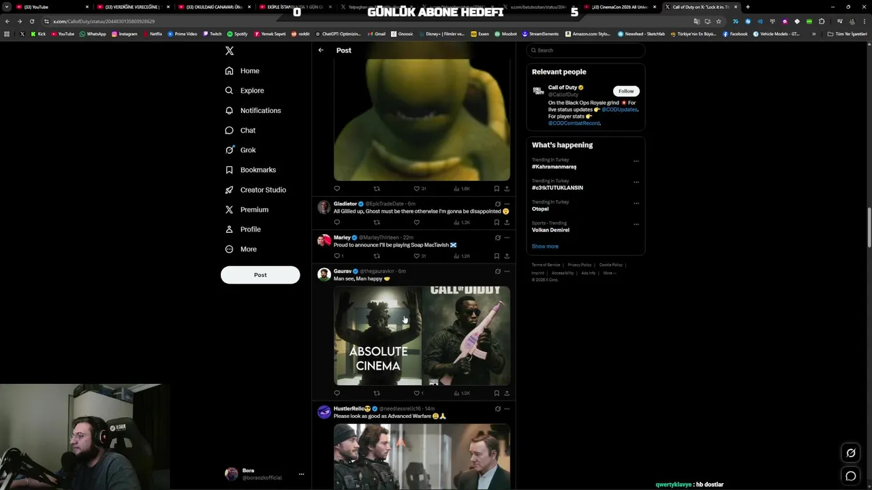Screen dimensions: 872x490
Task: Repost Gaurav's post
Action: [377, 393]
